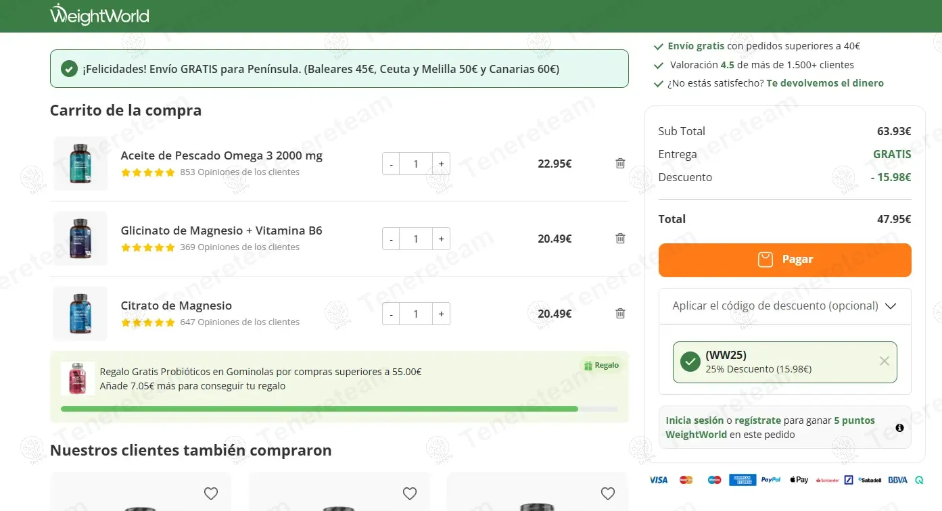Image resolution: width=942 pixels, height=511 pixels.
Task: Increase quantity of Aceite de Pescado Omega 3
Action: (441, 164)
